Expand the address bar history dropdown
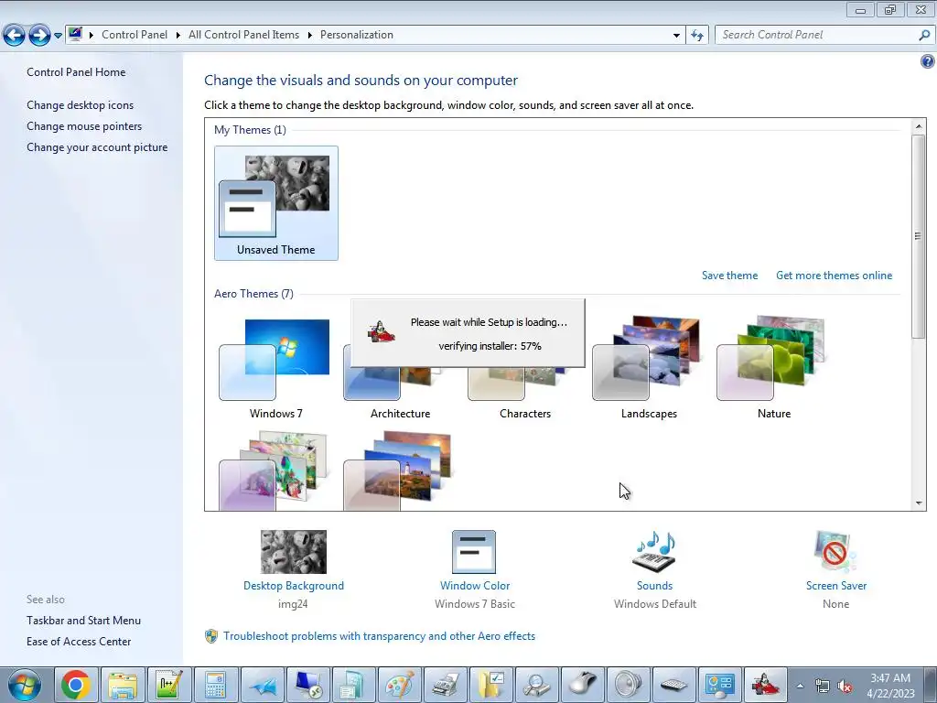937x703 pixels. tap(676, 36)
